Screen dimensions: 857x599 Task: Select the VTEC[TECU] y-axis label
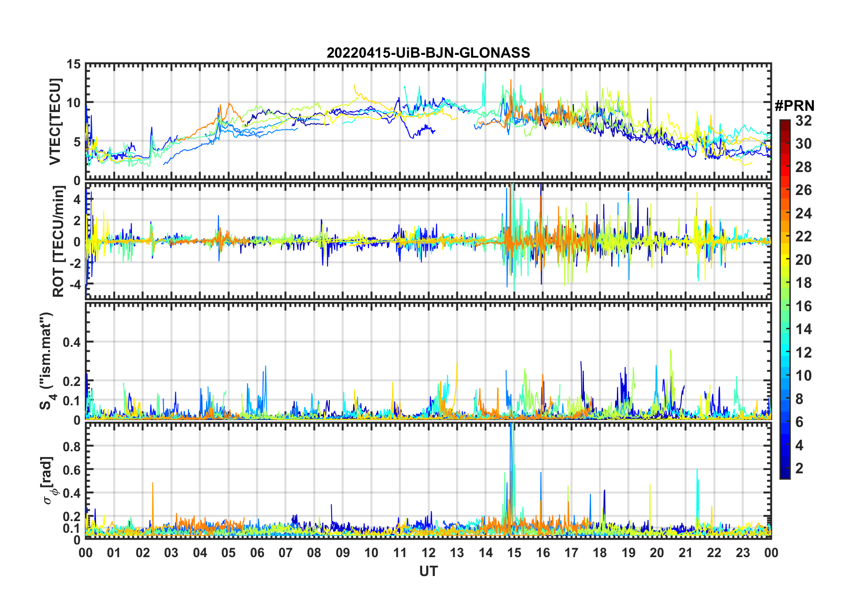(x=55, y=122)
